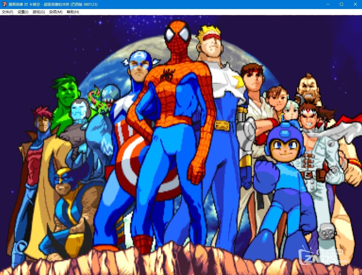
Task: Maximize the emulator window
Action: 341,4
